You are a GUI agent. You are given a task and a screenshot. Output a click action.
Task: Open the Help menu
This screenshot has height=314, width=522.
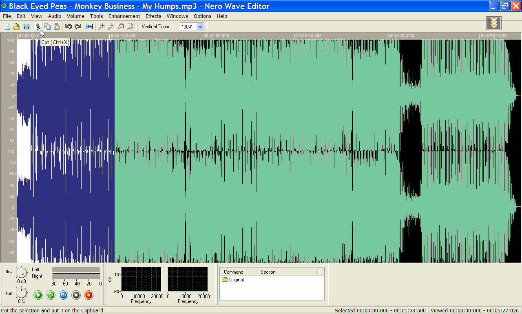[x=222, y=16]
